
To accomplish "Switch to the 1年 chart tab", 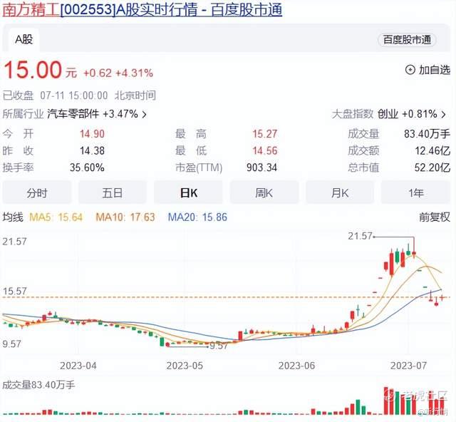I will click(x=416, y=192).
